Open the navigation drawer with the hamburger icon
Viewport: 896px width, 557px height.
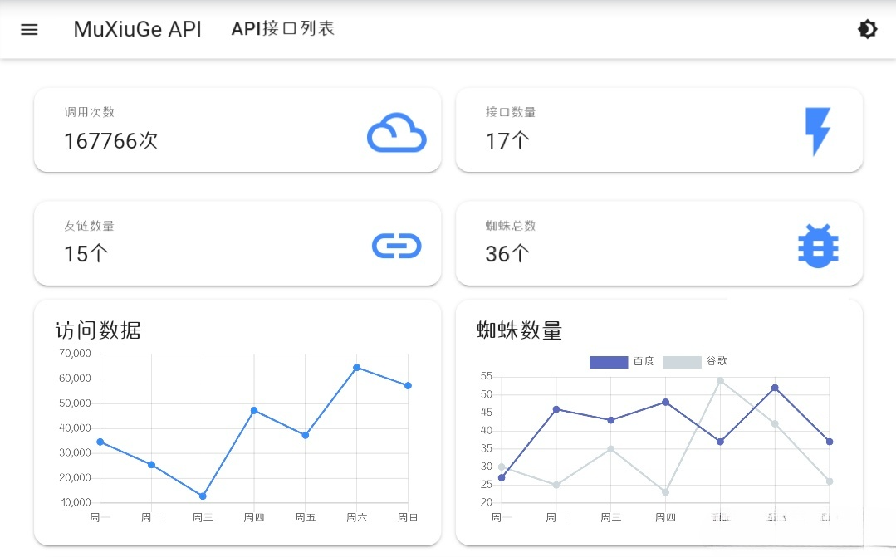pos(29,29)
